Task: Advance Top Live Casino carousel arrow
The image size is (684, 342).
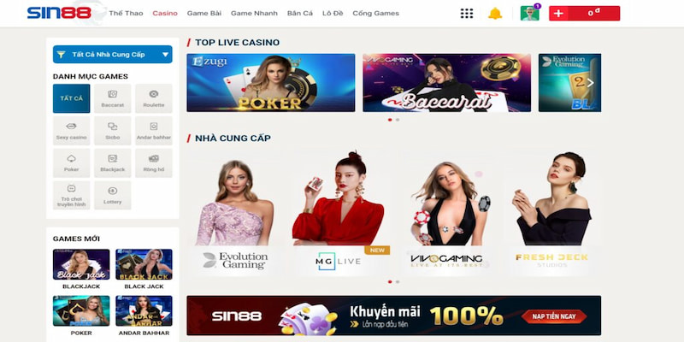Action: [x=590, y=82]
